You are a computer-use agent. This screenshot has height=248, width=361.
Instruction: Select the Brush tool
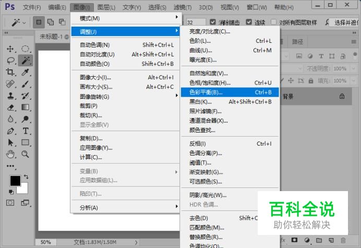tap(26, 84)
